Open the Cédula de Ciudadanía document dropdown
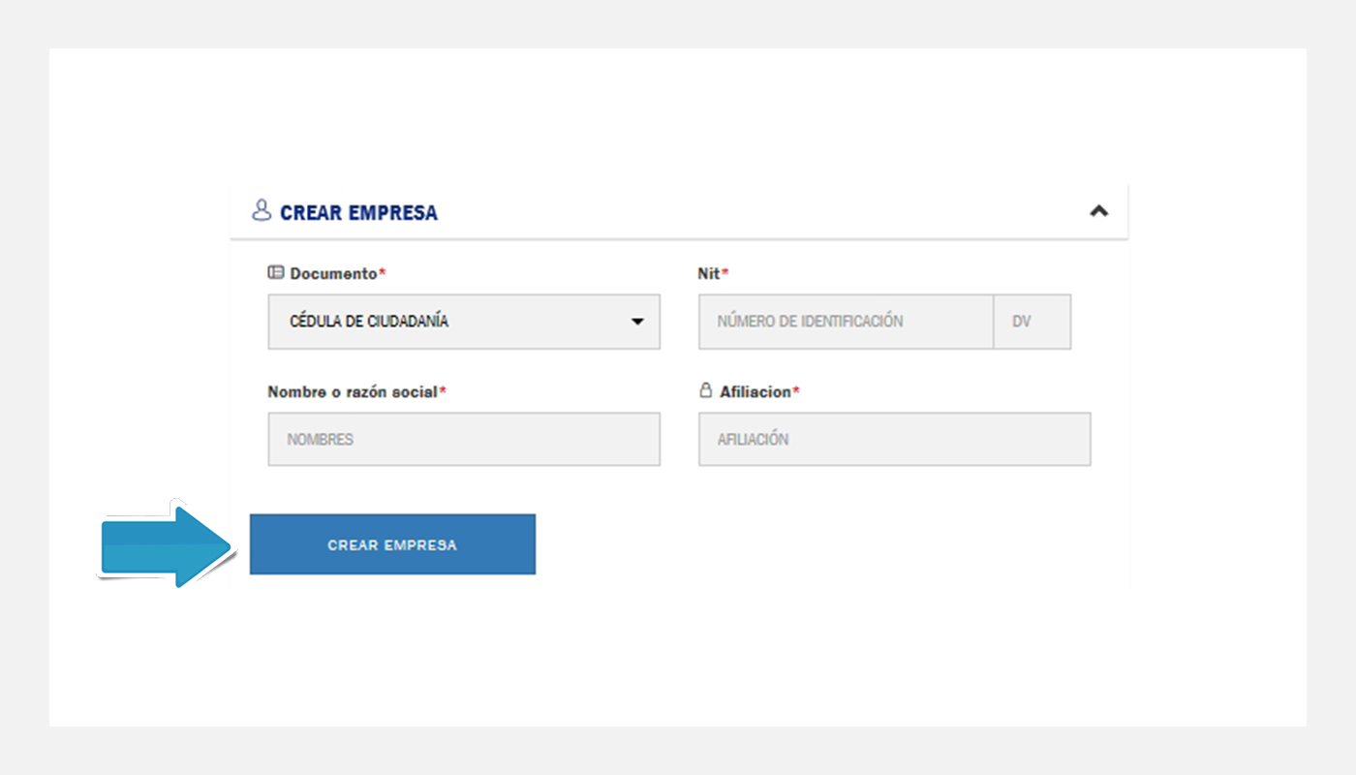 click(x=464, y=322)
